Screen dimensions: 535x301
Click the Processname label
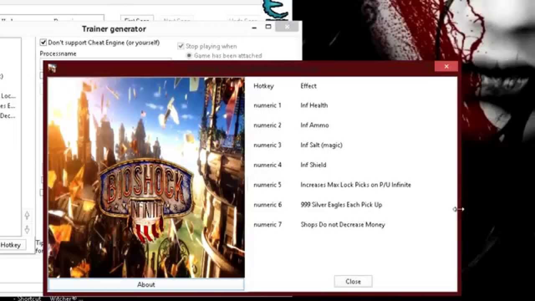(x=58, y=54)
